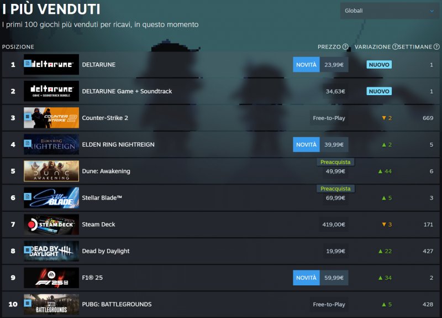Click the 669 weeks value for Counter-Strike 2
This screenshot has height=318, width=442.
(x=428, y=118)
